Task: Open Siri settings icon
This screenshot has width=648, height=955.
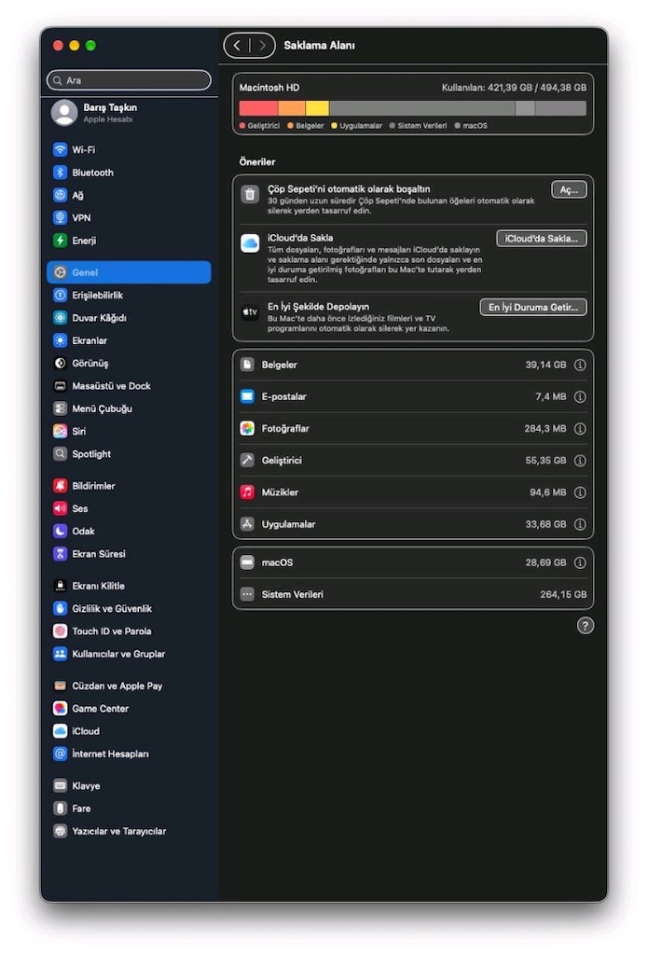Action: 60,431
